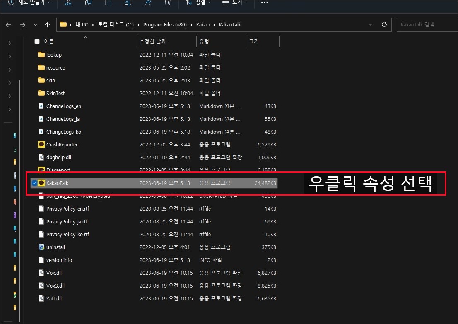This screenshot has height=324, width=458.
Task: Sort by the 수정한 날짜 column header
Action: 153,41
